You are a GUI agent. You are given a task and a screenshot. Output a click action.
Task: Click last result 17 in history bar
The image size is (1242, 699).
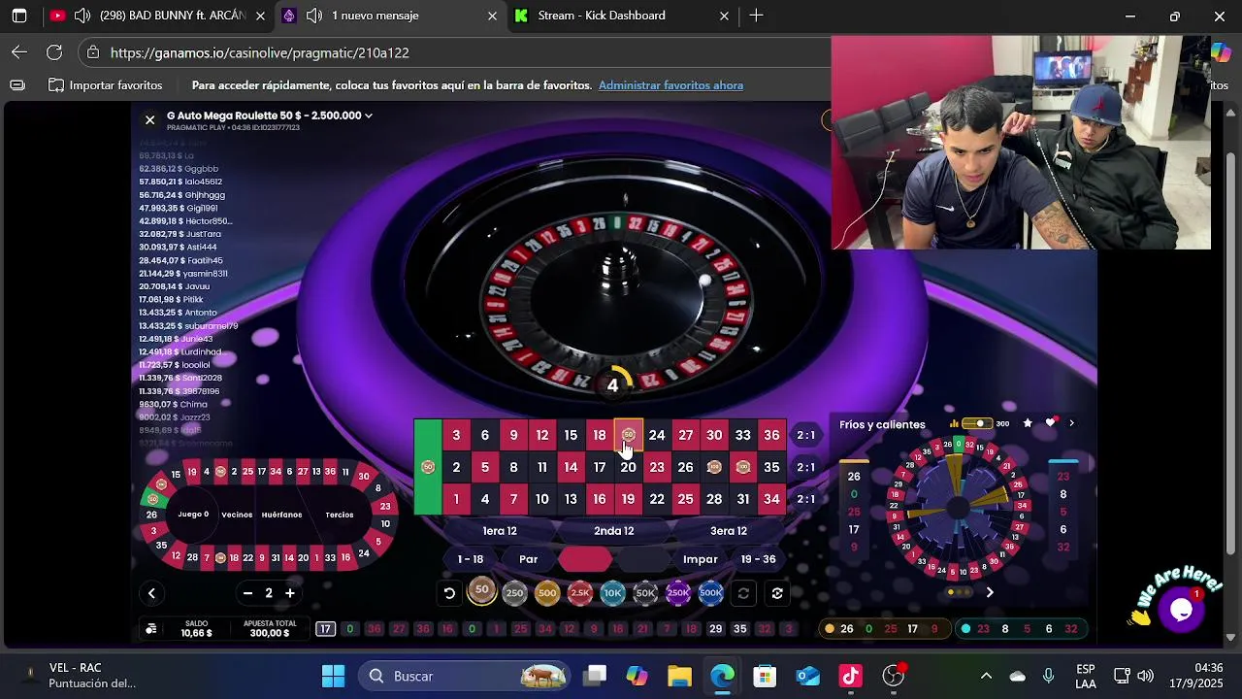coord(325,629)
